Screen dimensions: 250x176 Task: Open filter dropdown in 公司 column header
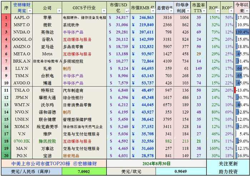(59, 11)
